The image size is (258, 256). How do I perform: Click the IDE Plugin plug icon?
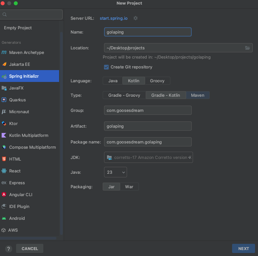[x=4, y=206]
